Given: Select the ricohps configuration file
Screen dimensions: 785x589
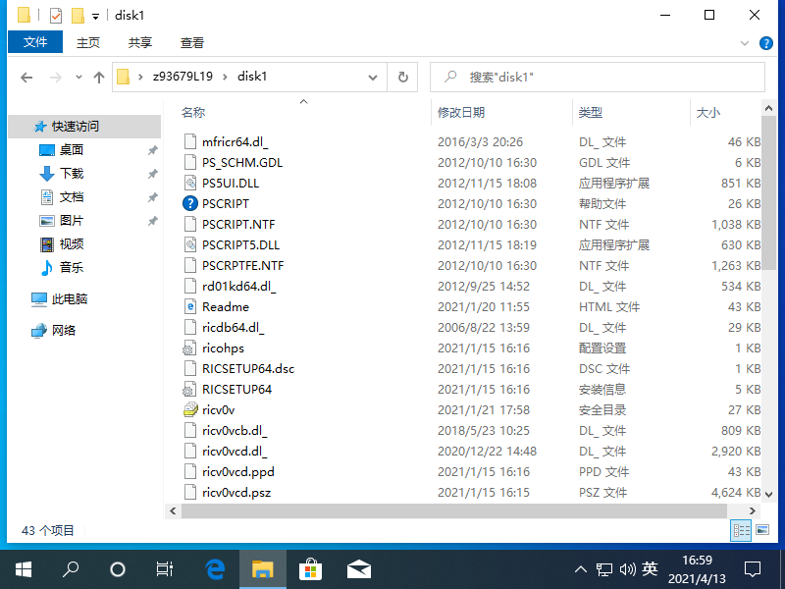Looking at the screenshot, I should click(224, 348).
